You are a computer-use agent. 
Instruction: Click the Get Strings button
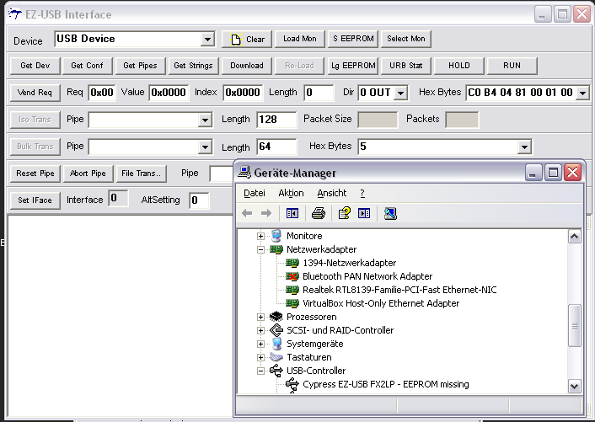pyautogui.click(x=193, y=66)
